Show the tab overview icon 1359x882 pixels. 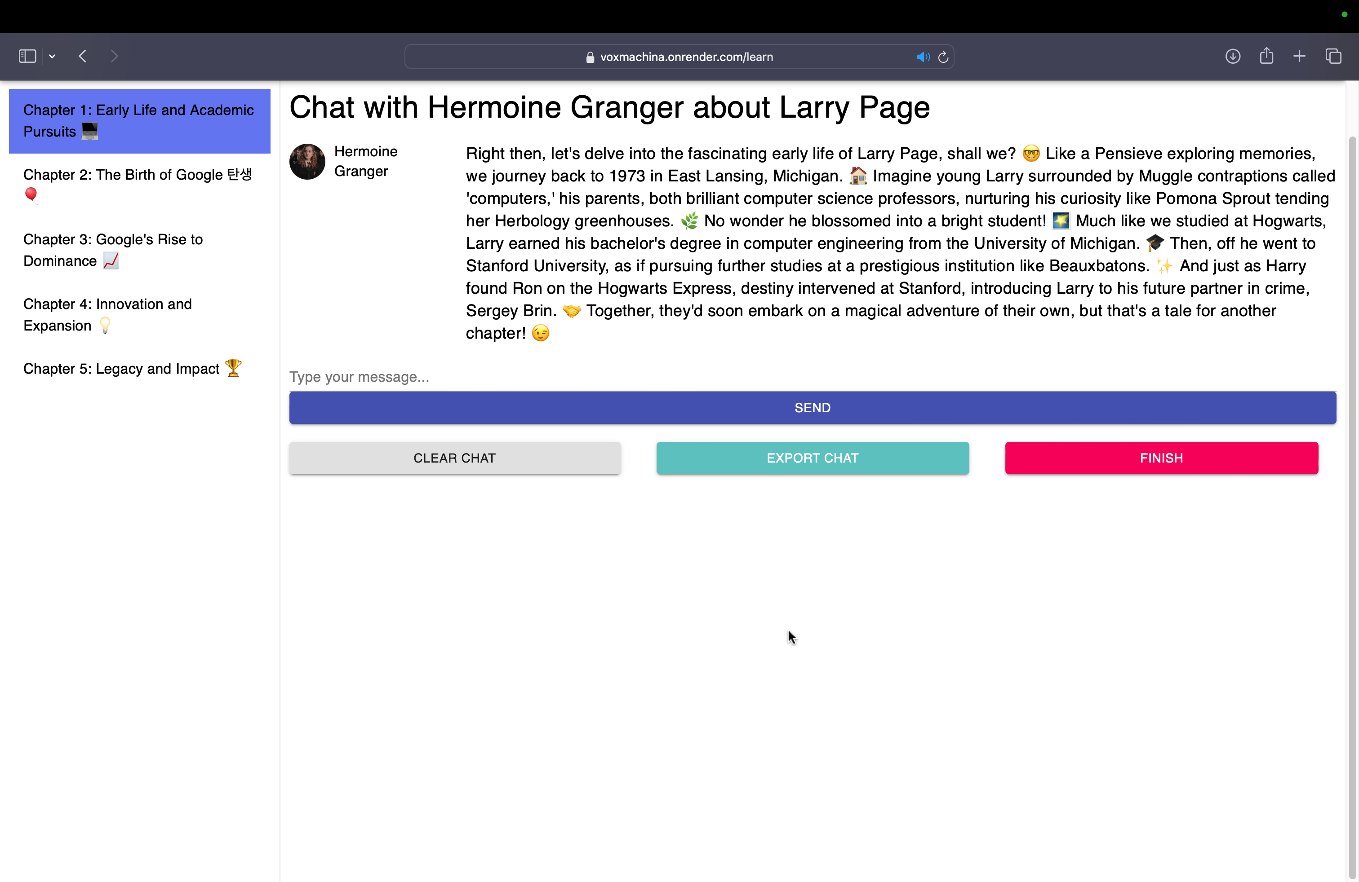pos(1333,57)
